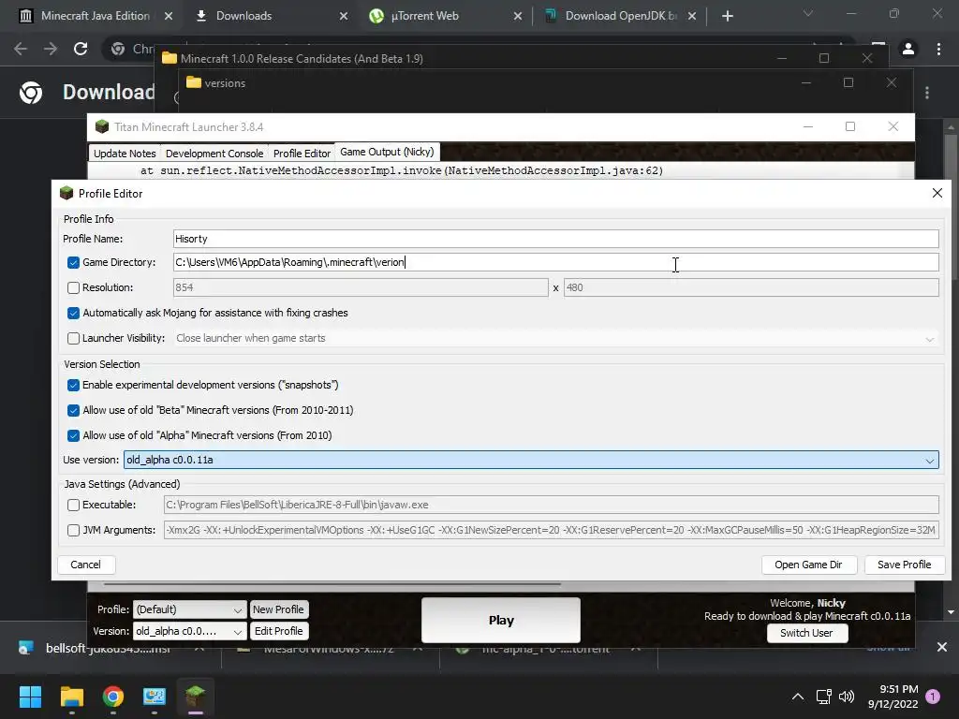Enable the JVM Arguments checkbox
This screenshot has height=719, width=959.
click(73, 530)
